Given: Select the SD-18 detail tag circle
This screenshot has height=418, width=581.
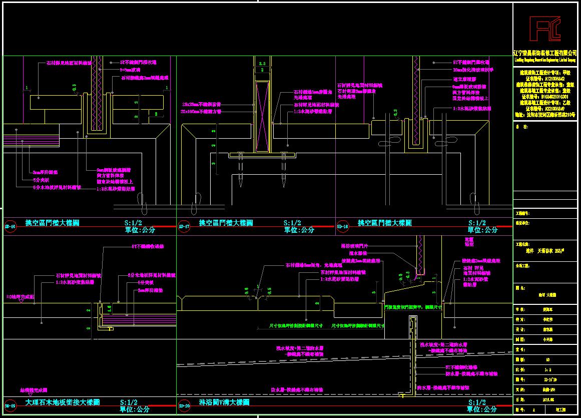Looking at the screenshot, I should [342, 226].
